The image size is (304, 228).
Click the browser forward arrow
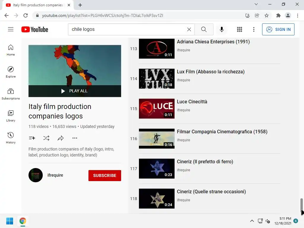16,15
